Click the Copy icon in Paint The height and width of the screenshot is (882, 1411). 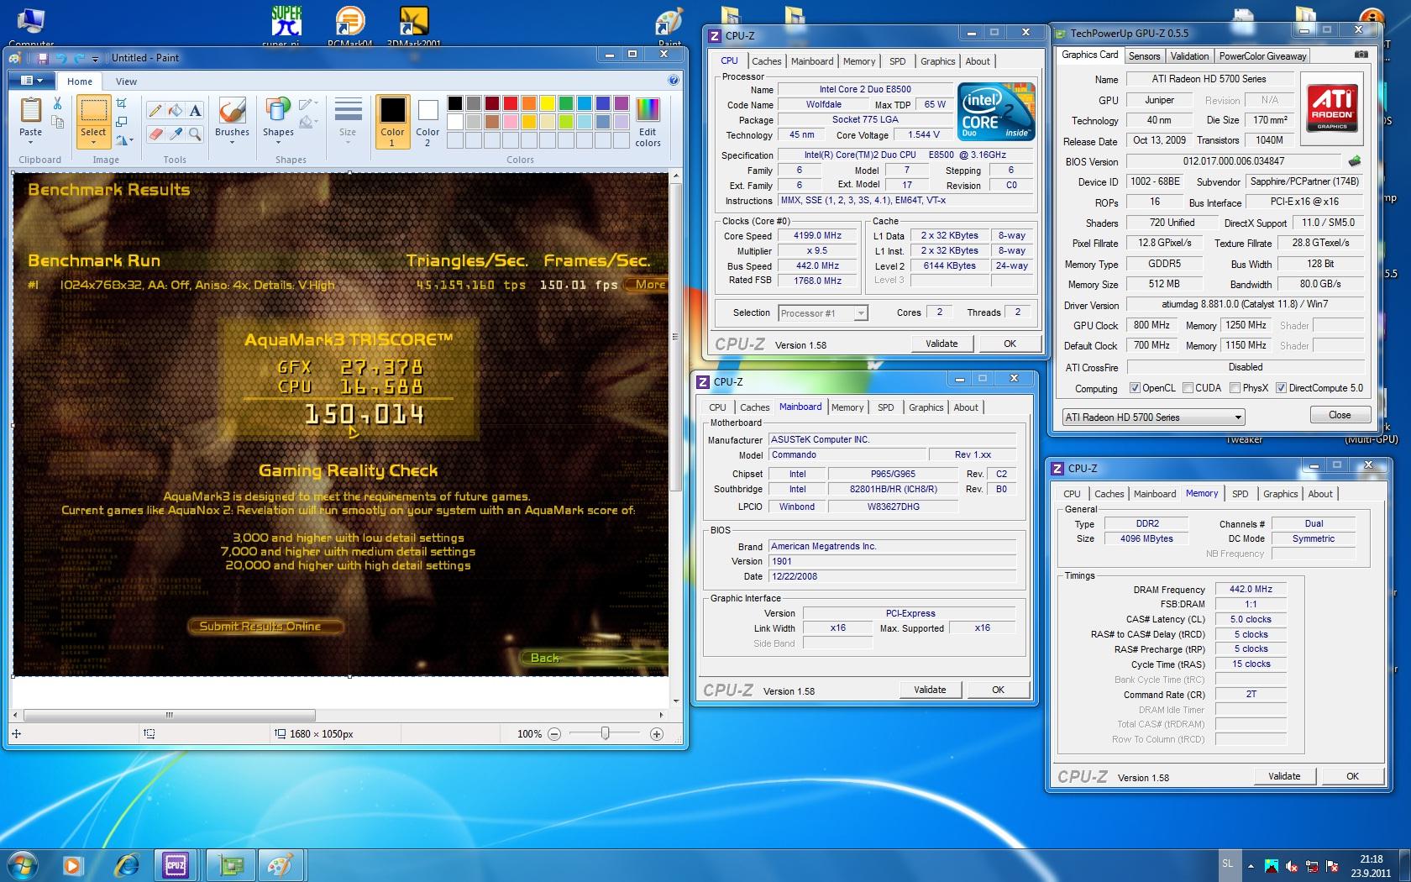click(57, 123)
